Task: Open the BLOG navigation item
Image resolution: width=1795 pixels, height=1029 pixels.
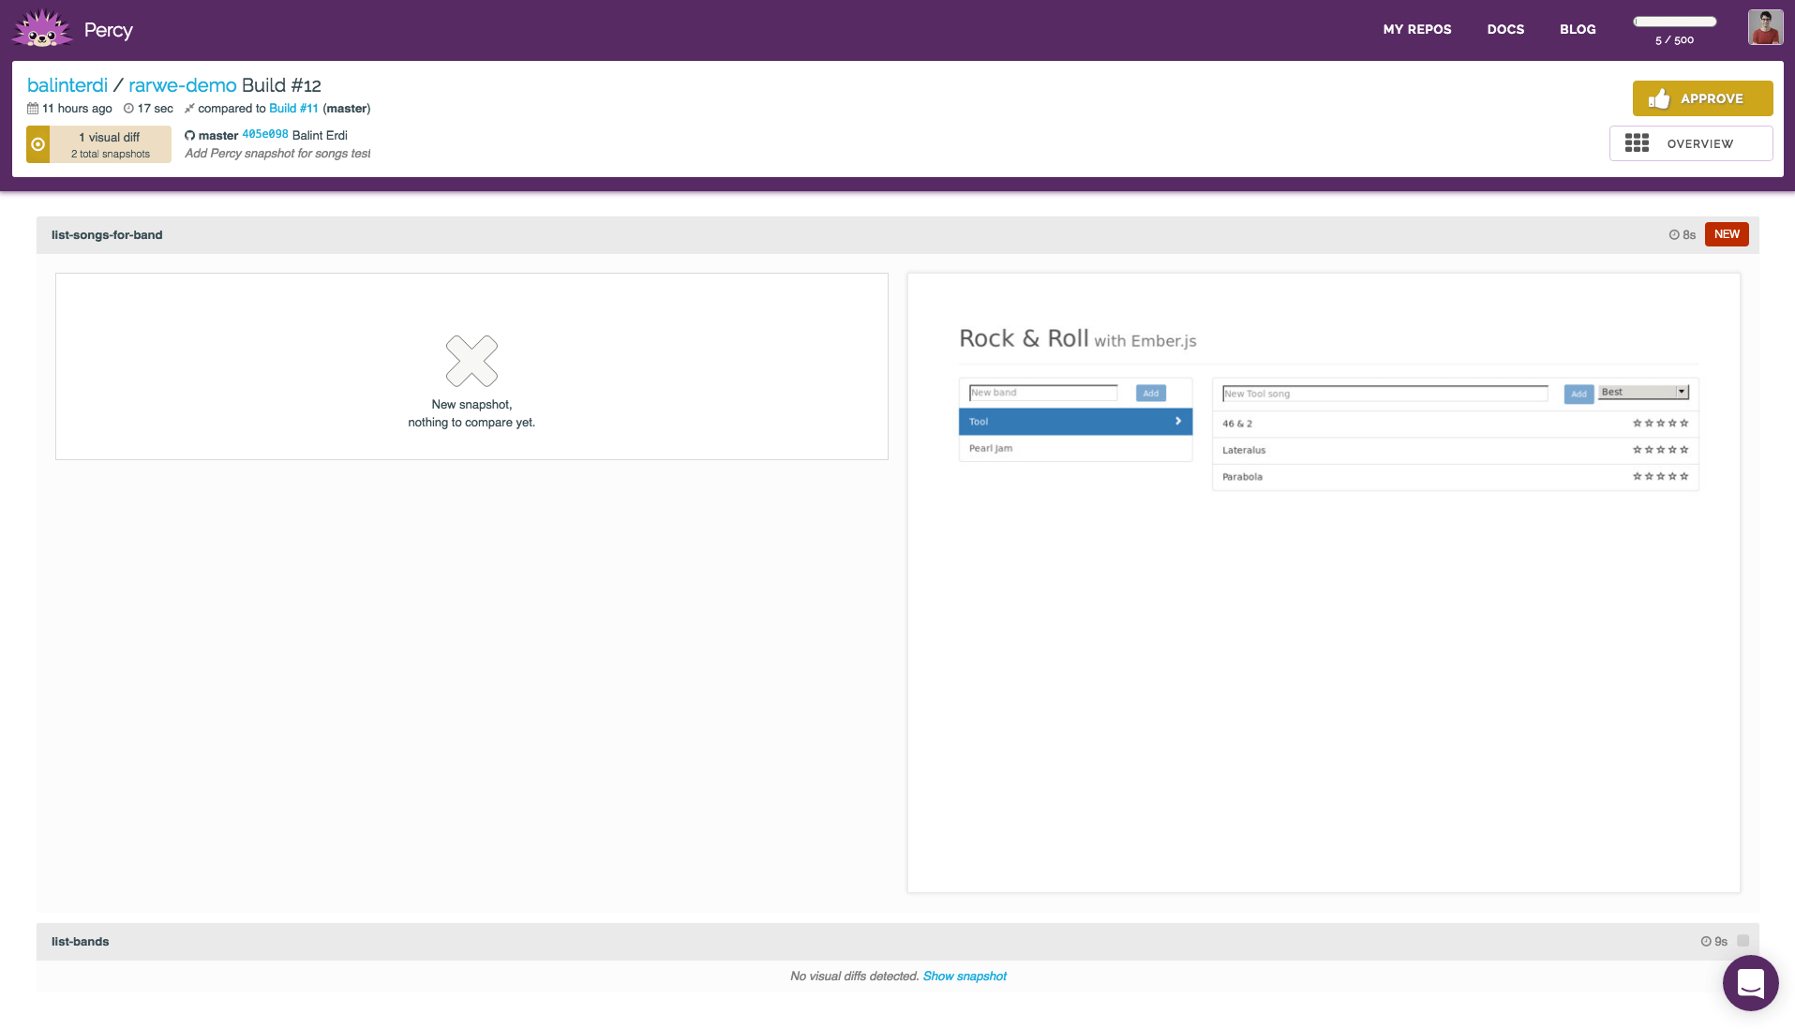Action: (x=1578, y=29)
